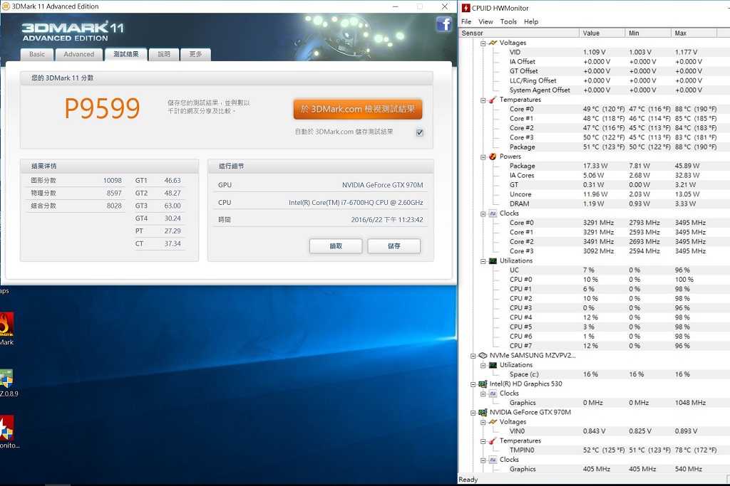Click the CPUID HWMonitor title bar icon
This screenshot has height=486, width=730.
pyautogui.click(x=466, y=8)
